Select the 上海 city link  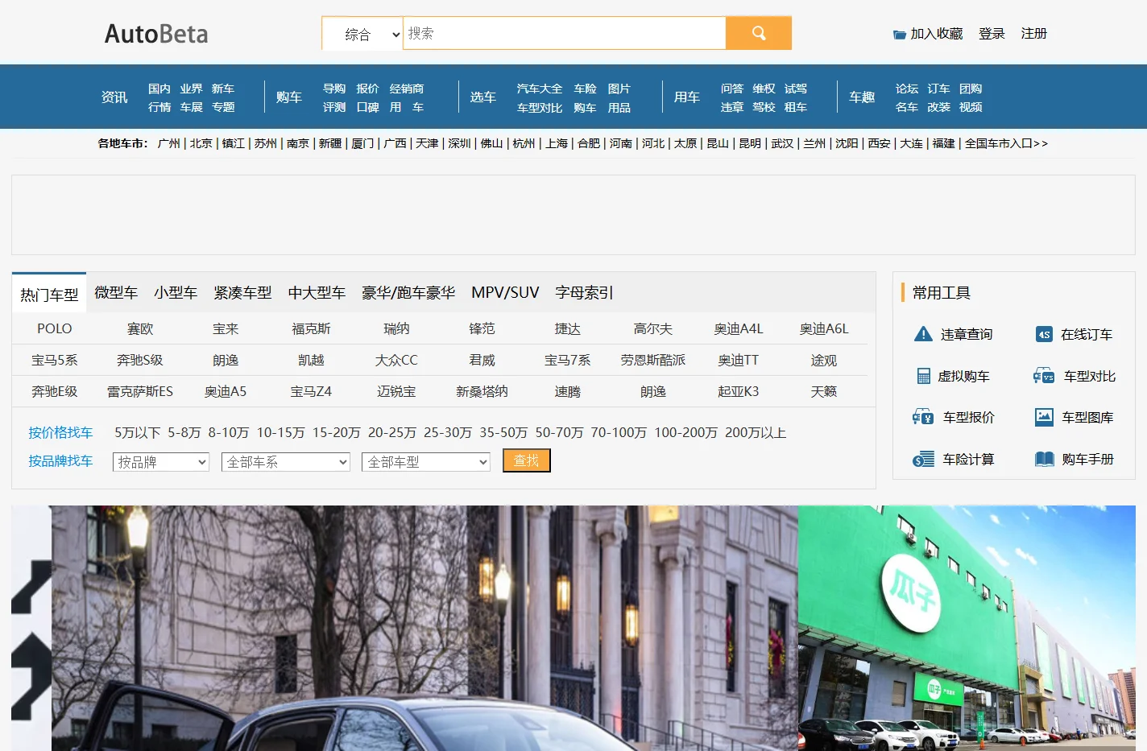[557, 143]
